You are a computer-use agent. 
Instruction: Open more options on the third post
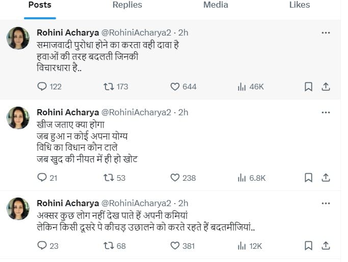tap(326, 203)
